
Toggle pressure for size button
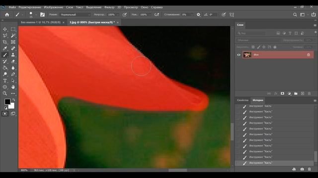[224, 14]
